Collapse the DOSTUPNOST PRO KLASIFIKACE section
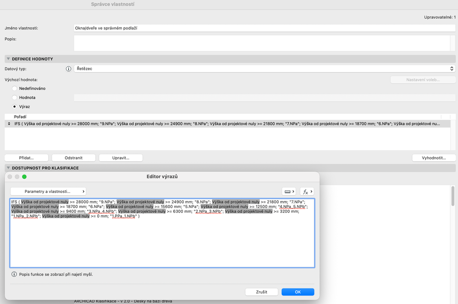The image size is (458, 304). 8,168
